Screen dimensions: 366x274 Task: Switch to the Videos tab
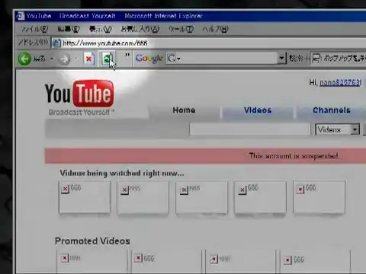pos(258,110)
